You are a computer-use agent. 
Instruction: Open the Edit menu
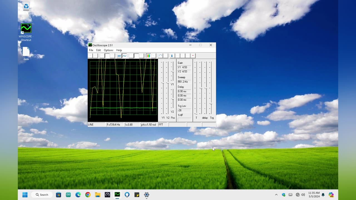tap(98, 50)
